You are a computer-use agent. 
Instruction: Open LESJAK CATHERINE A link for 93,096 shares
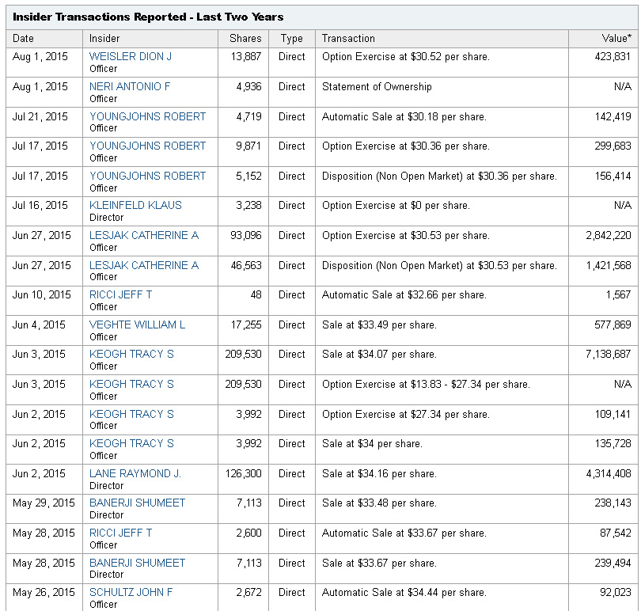click(144, 236)
